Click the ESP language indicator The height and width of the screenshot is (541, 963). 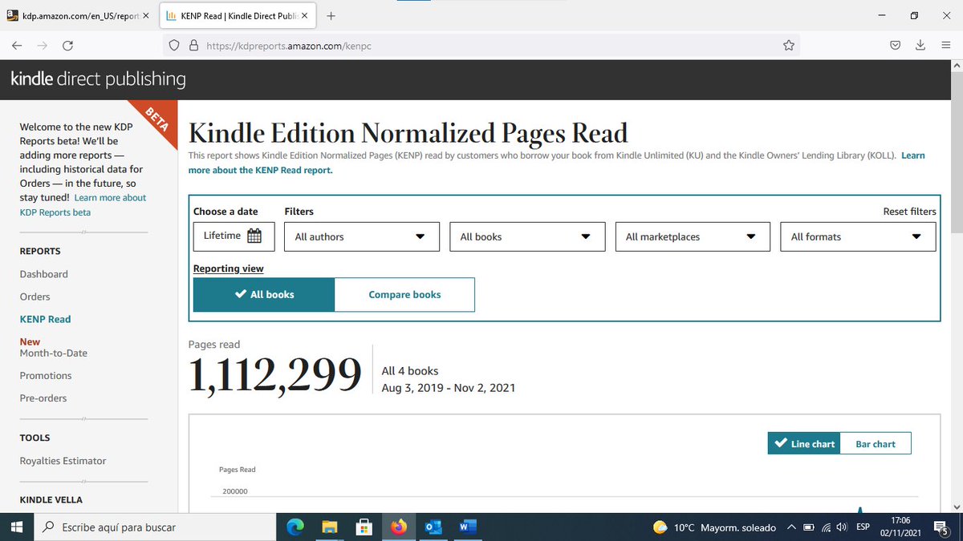[863, 527]
